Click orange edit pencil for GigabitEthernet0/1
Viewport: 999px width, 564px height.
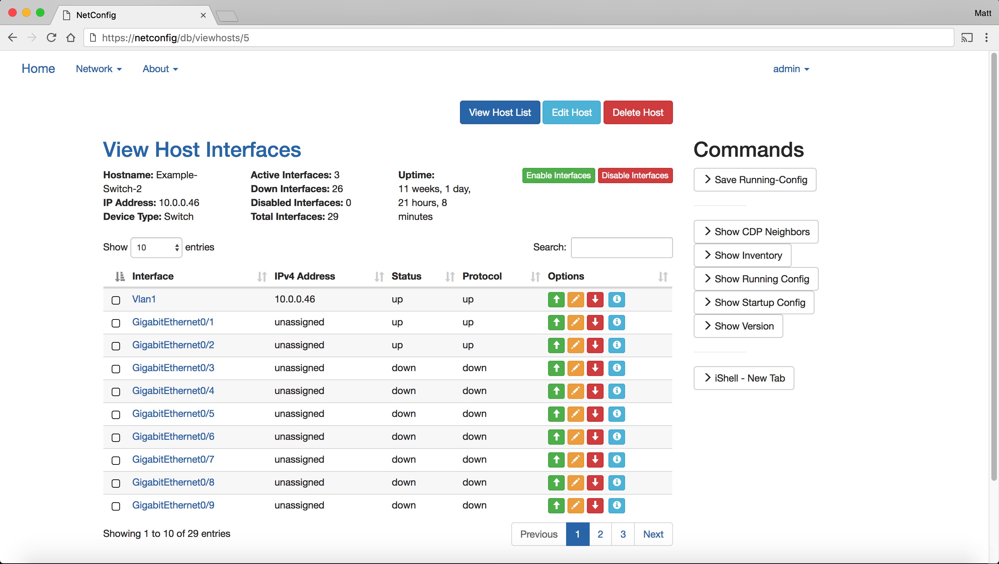click(575, 322)
